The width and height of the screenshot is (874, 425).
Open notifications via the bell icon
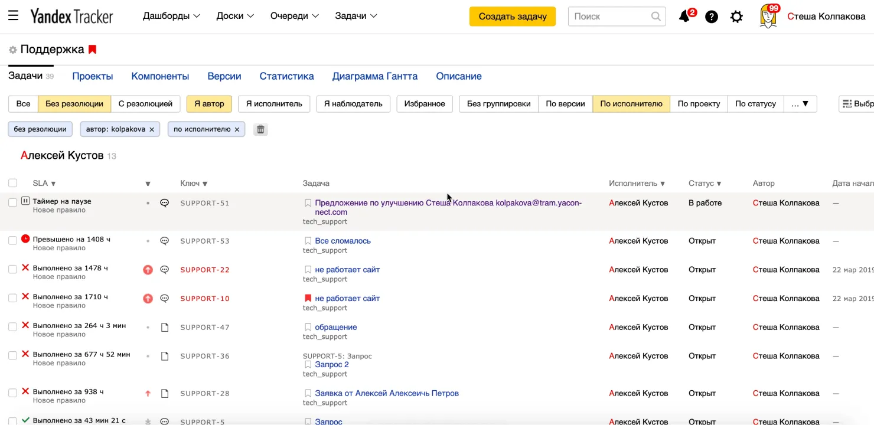pos(684,16)
